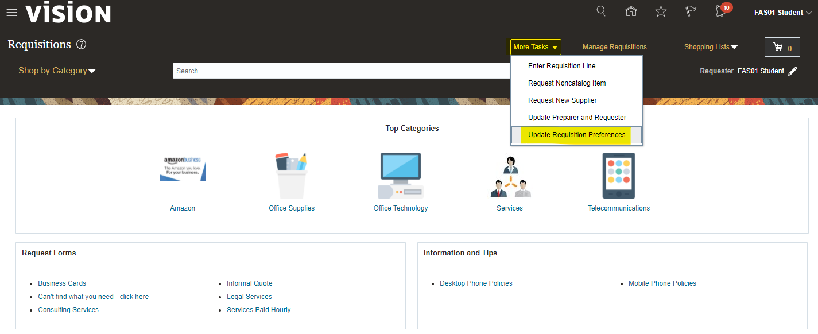Select Enter Requisition Line option
This screenshot has width=818, height=334.
pos(561,66)
